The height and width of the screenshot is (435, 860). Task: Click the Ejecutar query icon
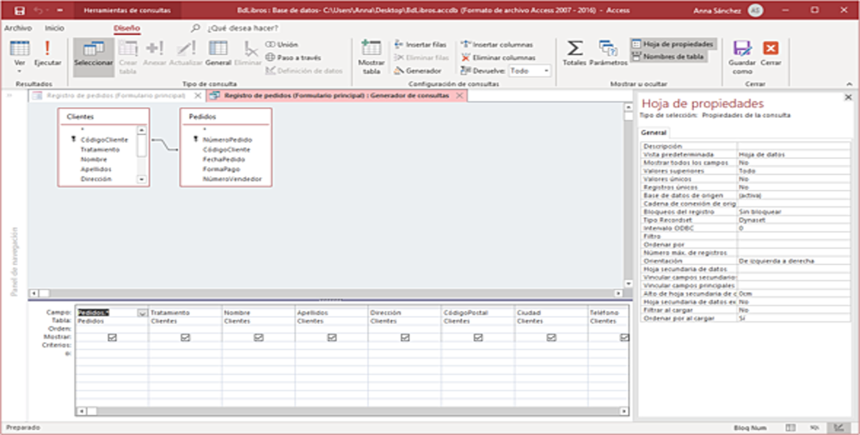coord(47,50)
